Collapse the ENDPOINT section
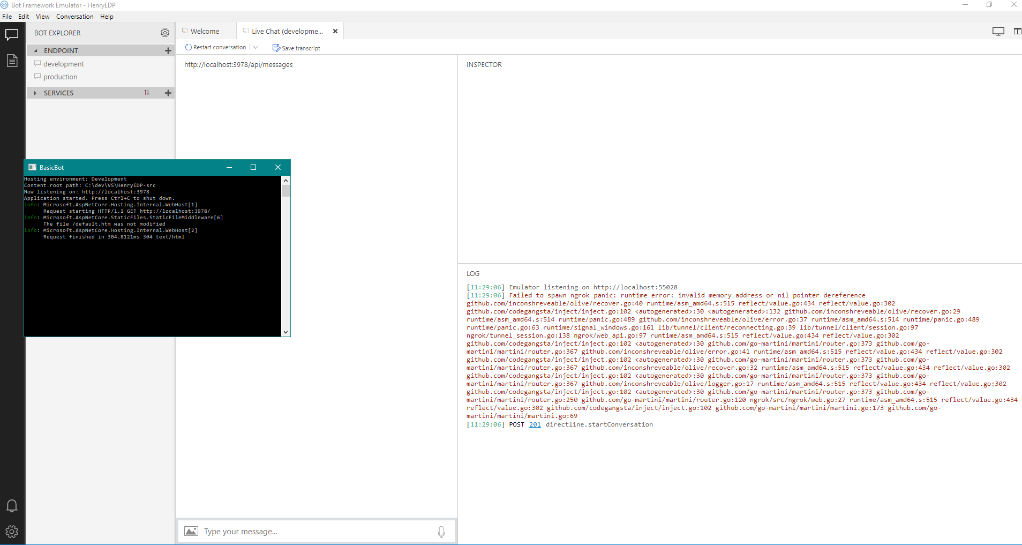Viewport: 1022px width, 545px height. pyautogui.click(x=36, y=50)
